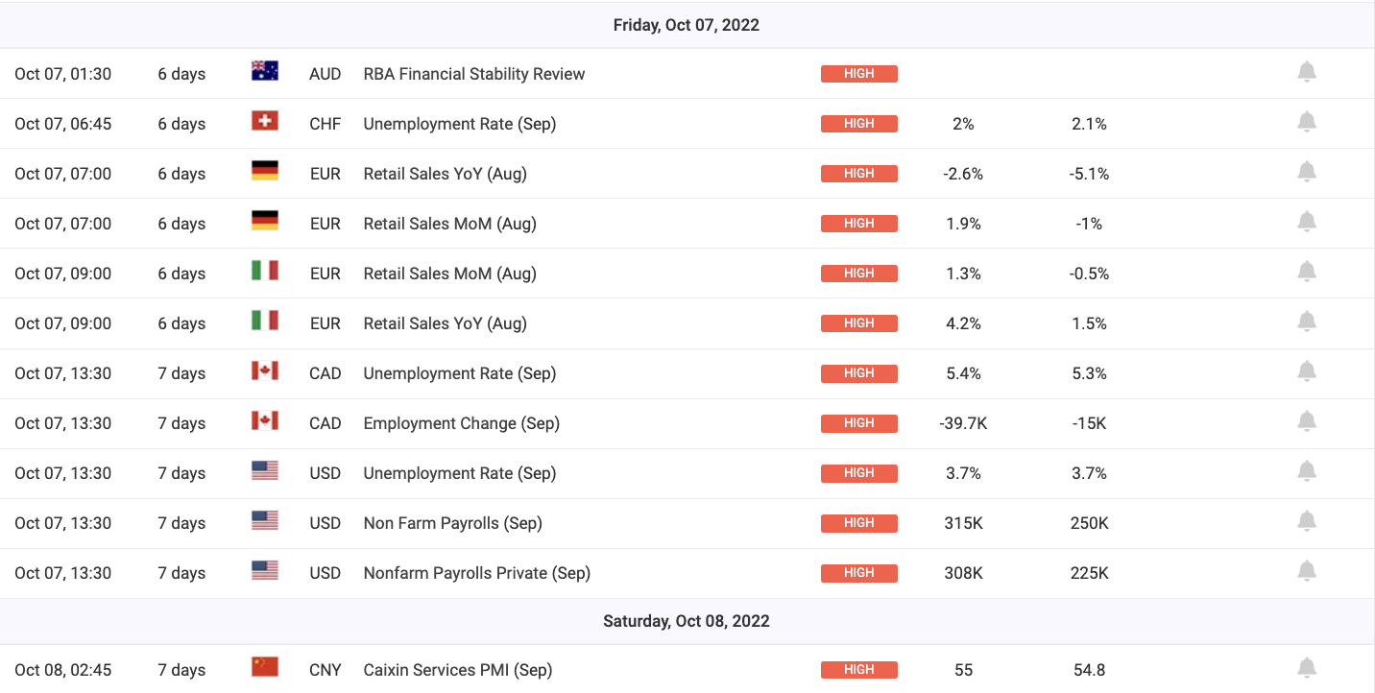This screenshot has width=1375, height=693.
Task: Click bell icon for Caixin Services PMI
Action: click(1306, 668)
